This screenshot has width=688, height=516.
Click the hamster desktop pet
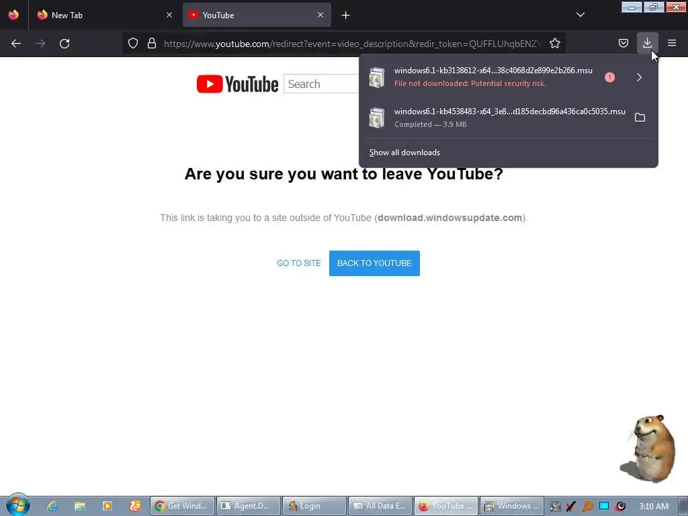coord(649,448)
